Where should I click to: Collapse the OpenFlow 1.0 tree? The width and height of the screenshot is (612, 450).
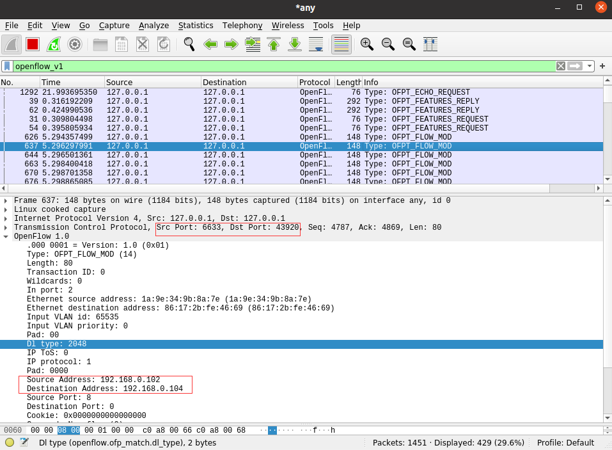pyautogui.click(x=6, y=236)
